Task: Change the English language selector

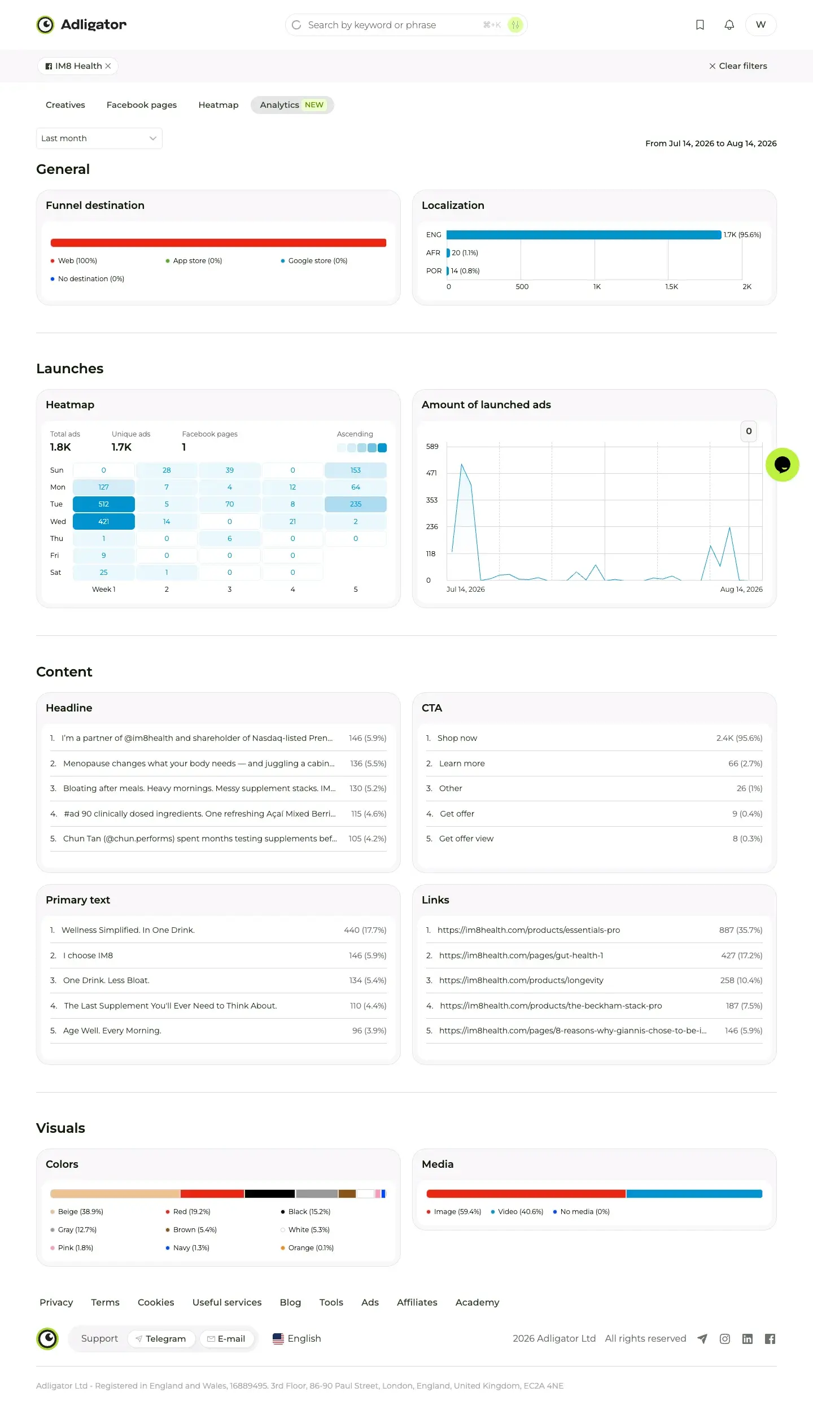Action: [x=297, y=1338]
